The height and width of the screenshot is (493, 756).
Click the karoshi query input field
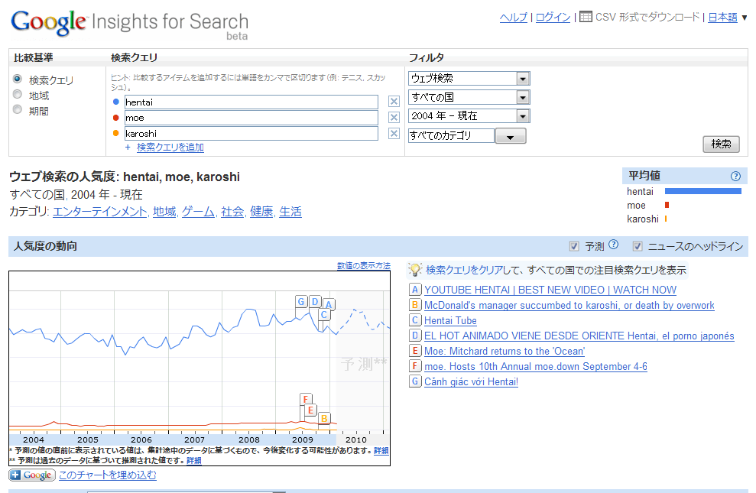pos(251,133)
